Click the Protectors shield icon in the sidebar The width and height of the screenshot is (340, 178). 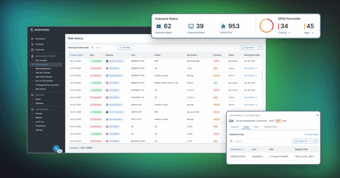click(x=32, y=49)
